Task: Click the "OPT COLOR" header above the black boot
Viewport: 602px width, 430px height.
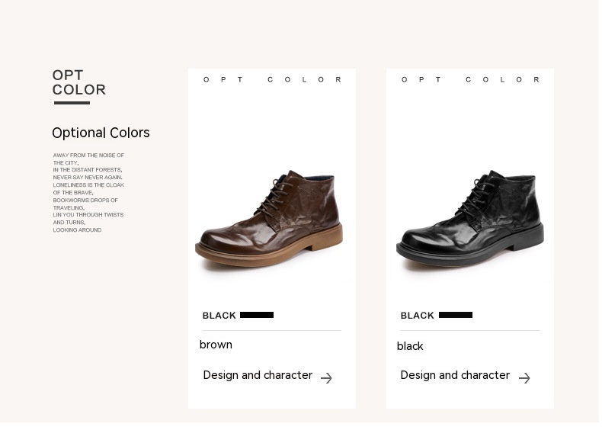Action: tap(471, 79)
